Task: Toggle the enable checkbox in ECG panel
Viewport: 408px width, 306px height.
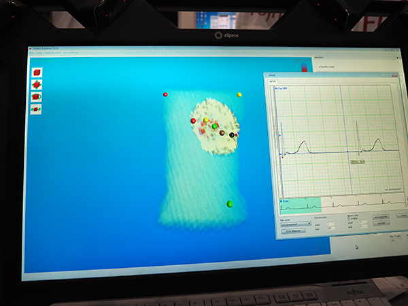Action: (350, 218)
